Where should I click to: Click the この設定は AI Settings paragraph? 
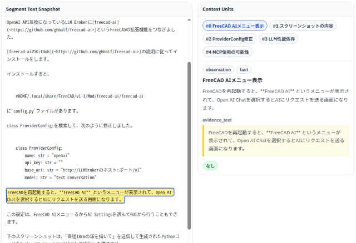[92, 218]
